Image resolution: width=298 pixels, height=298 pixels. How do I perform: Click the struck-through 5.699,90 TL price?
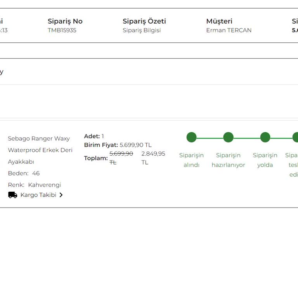point(121,158)
